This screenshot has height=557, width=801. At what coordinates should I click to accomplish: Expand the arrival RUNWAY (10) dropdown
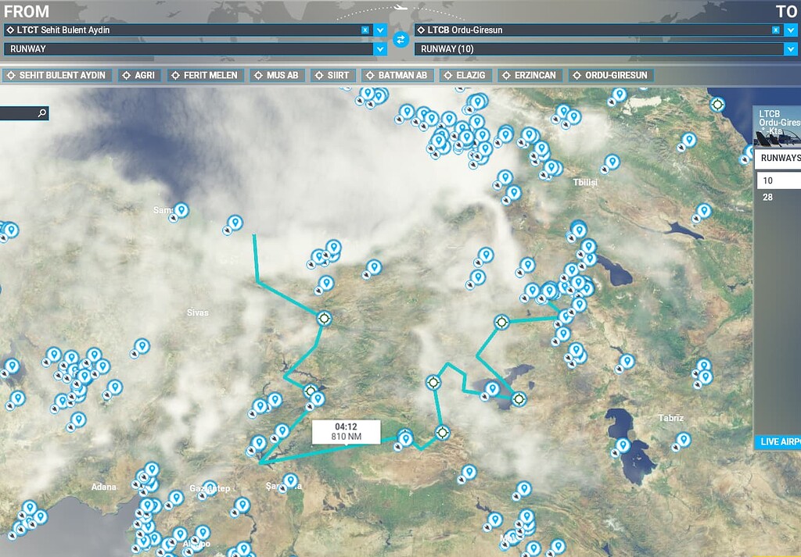click(x=790, y=48)
